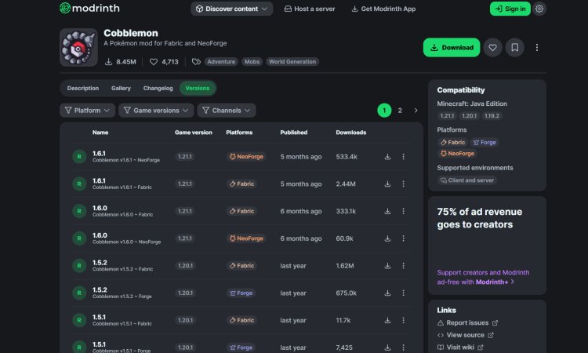The height and width of the screenshot is (353, 588).
Task: Open more options for 1.6.0 NeoForge row
Action: tap(403, 238)
